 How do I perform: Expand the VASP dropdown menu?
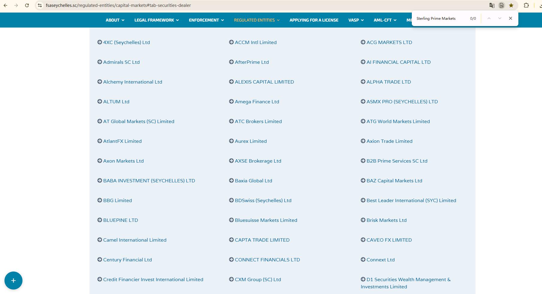pyautogui.click(x=356, y=20)
